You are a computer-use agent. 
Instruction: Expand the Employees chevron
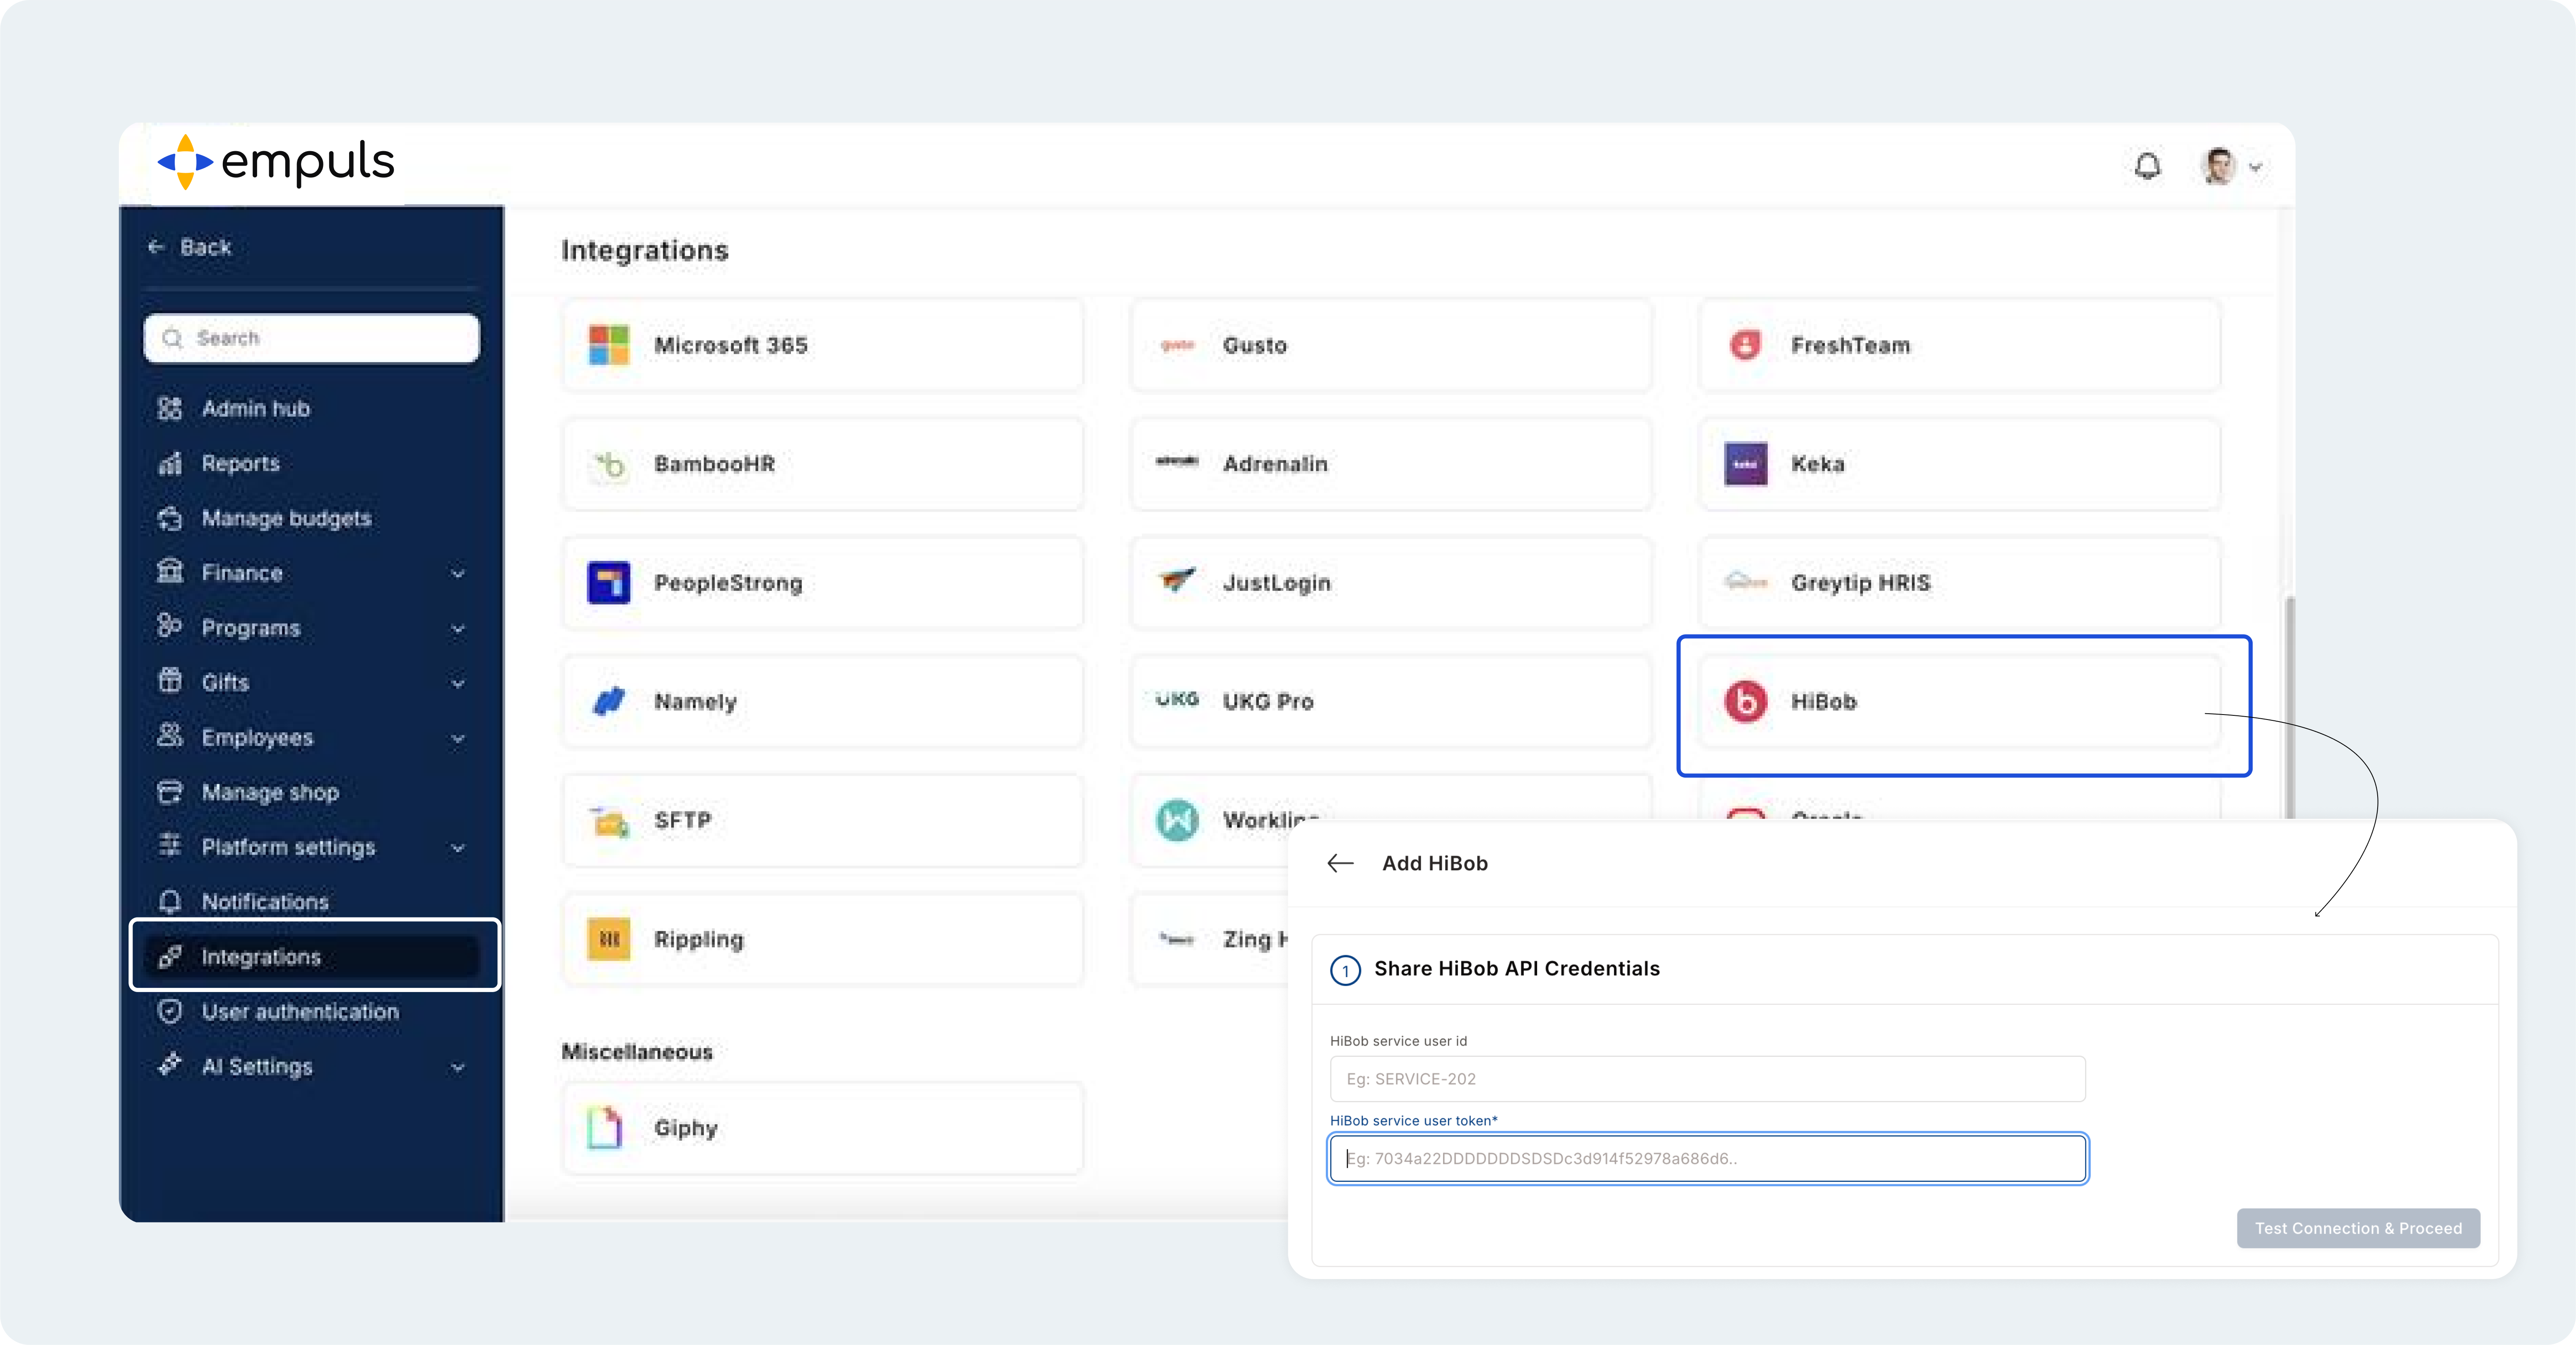458,738
